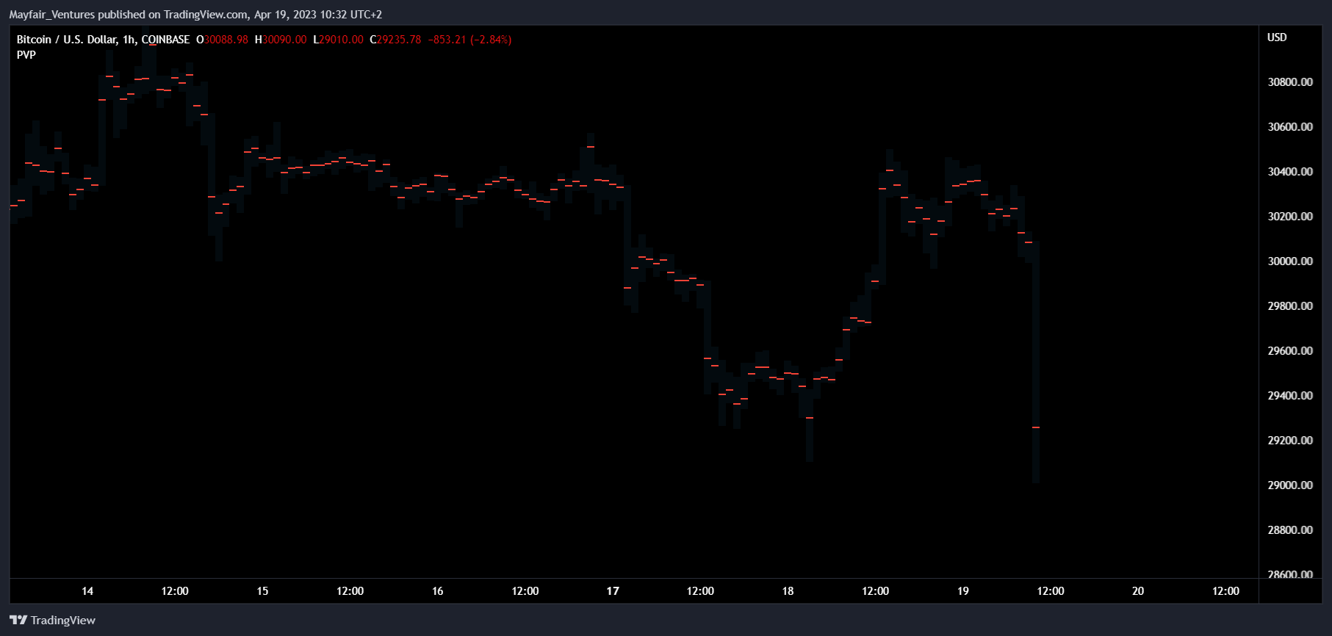Click the 30000.00 price axis label

tap(1290, 261)
